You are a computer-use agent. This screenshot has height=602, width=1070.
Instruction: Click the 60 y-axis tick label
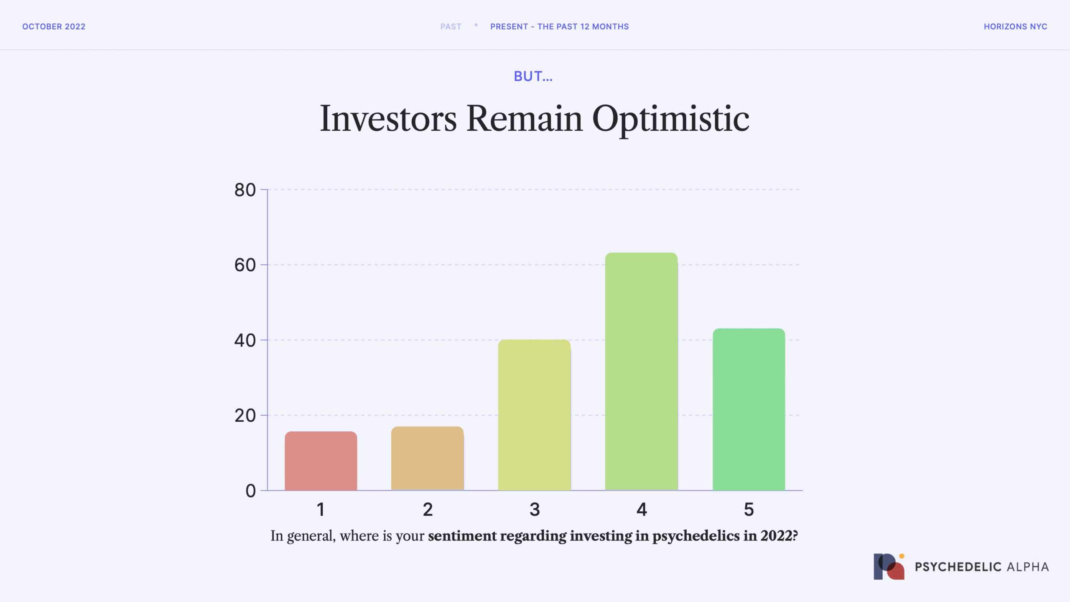coord(245,265)
